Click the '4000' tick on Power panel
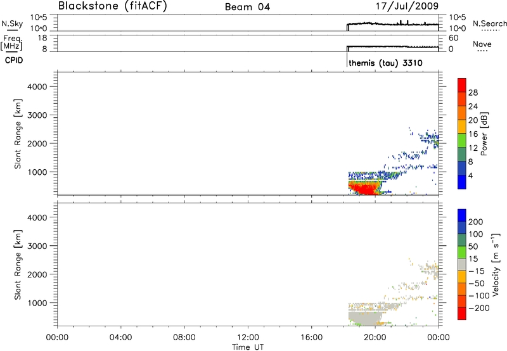Screen dimensions: 507x351 tap(37, 87)
